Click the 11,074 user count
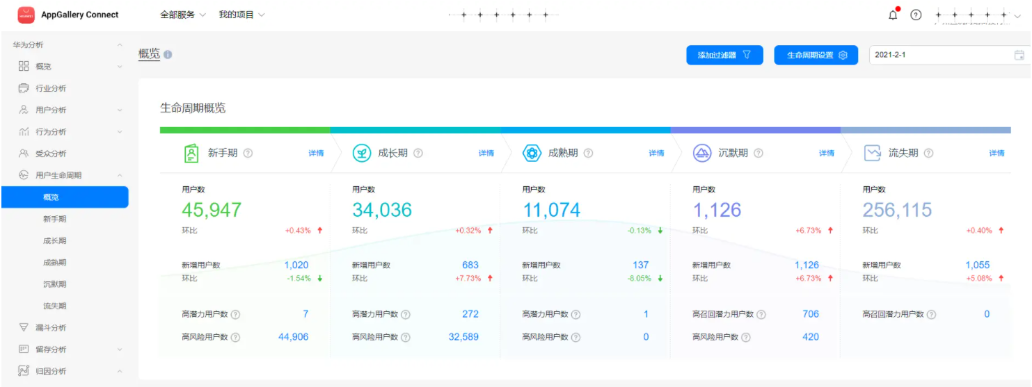Screen dimensions: 1032x387 pos(551,210)
